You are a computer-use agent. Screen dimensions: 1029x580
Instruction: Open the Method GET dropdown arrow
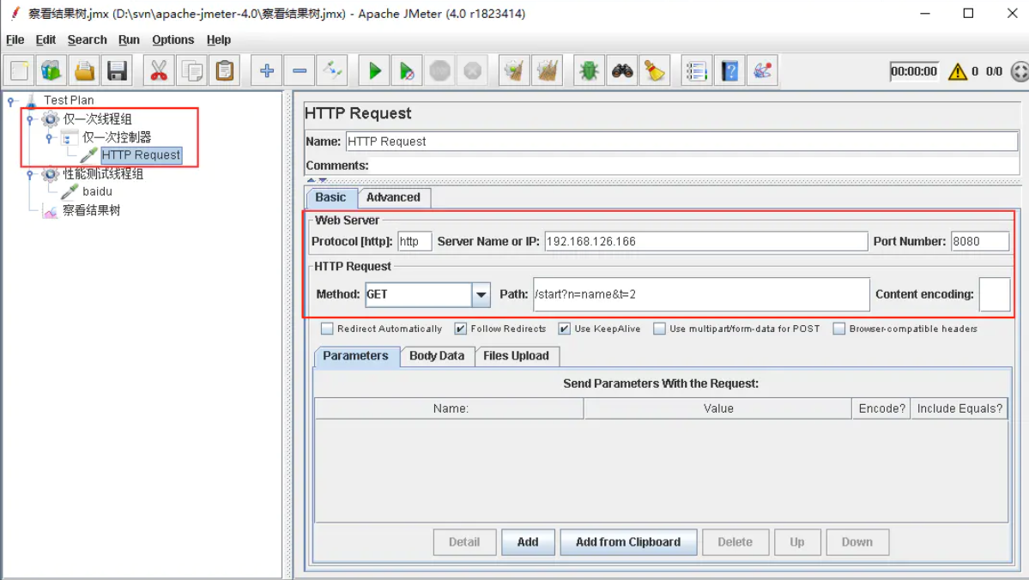point(481,294)
